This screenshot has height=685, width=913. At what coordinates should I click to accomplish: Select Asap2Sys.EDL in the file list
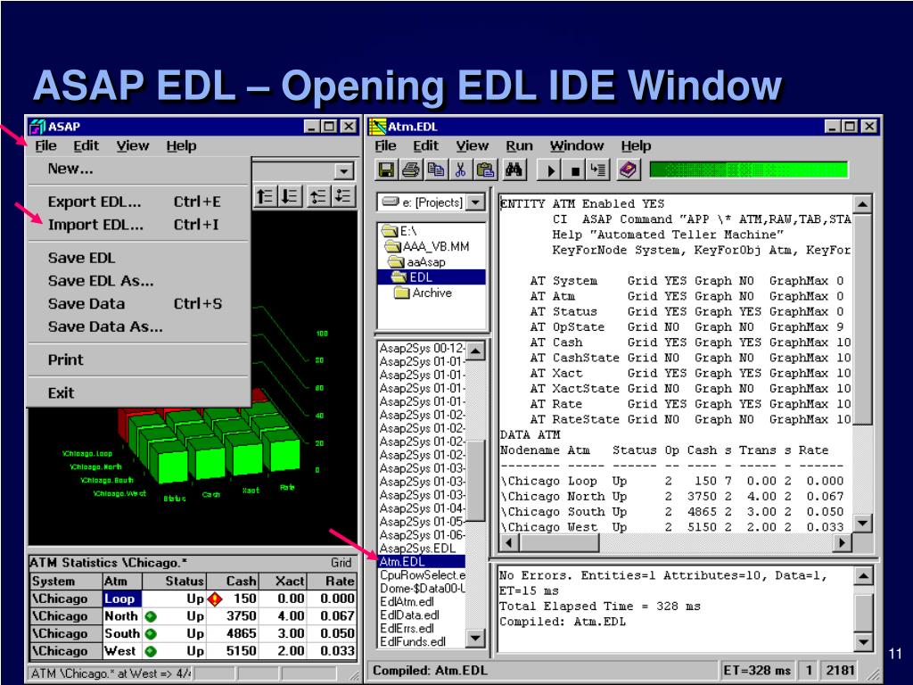[422, 549]
